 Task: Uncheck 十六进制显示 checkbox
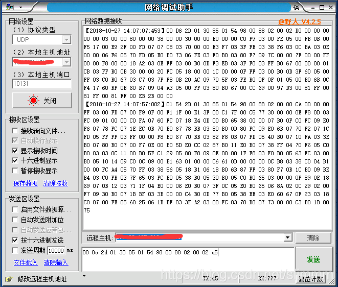(x=15, y=161)
